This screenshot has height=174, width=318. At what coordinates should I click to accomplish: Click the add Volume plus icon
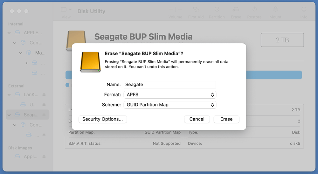tap(171, 9)
